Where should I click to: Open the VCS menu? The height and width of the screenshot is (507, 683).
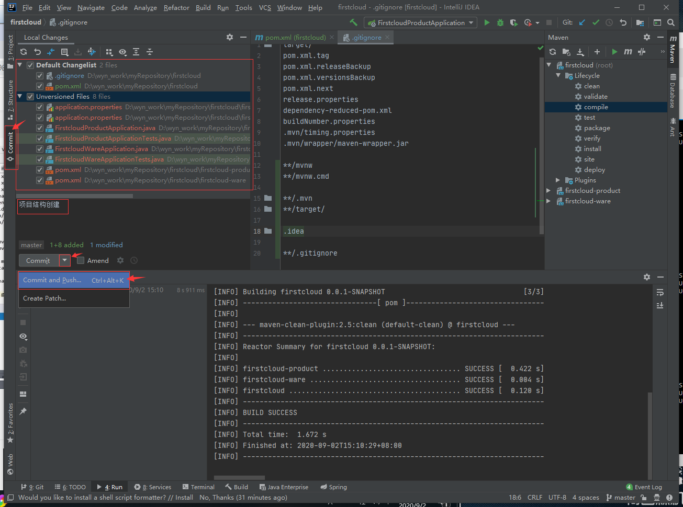pyautogui.click(x=265, y=7)
